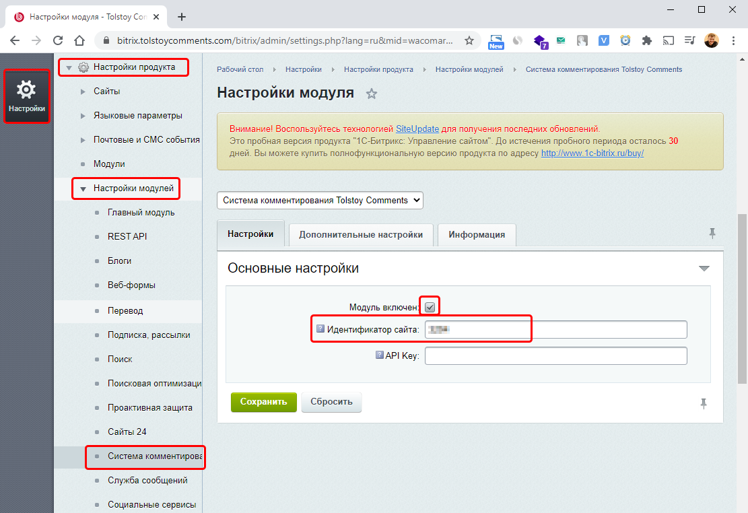748x513 pixels.
Task: Open the user profile avatar
Action: [711, 40]
